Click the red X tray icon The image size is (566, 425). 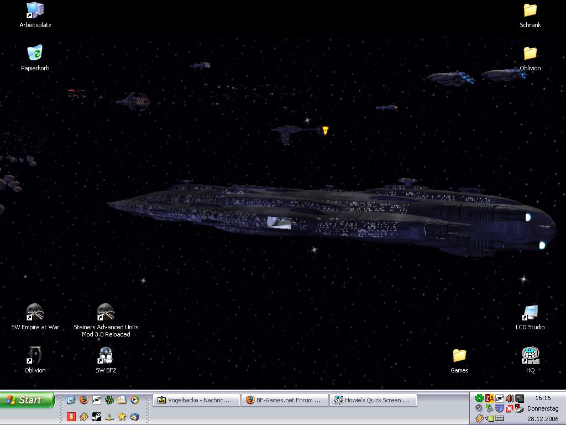click(509, 409)
